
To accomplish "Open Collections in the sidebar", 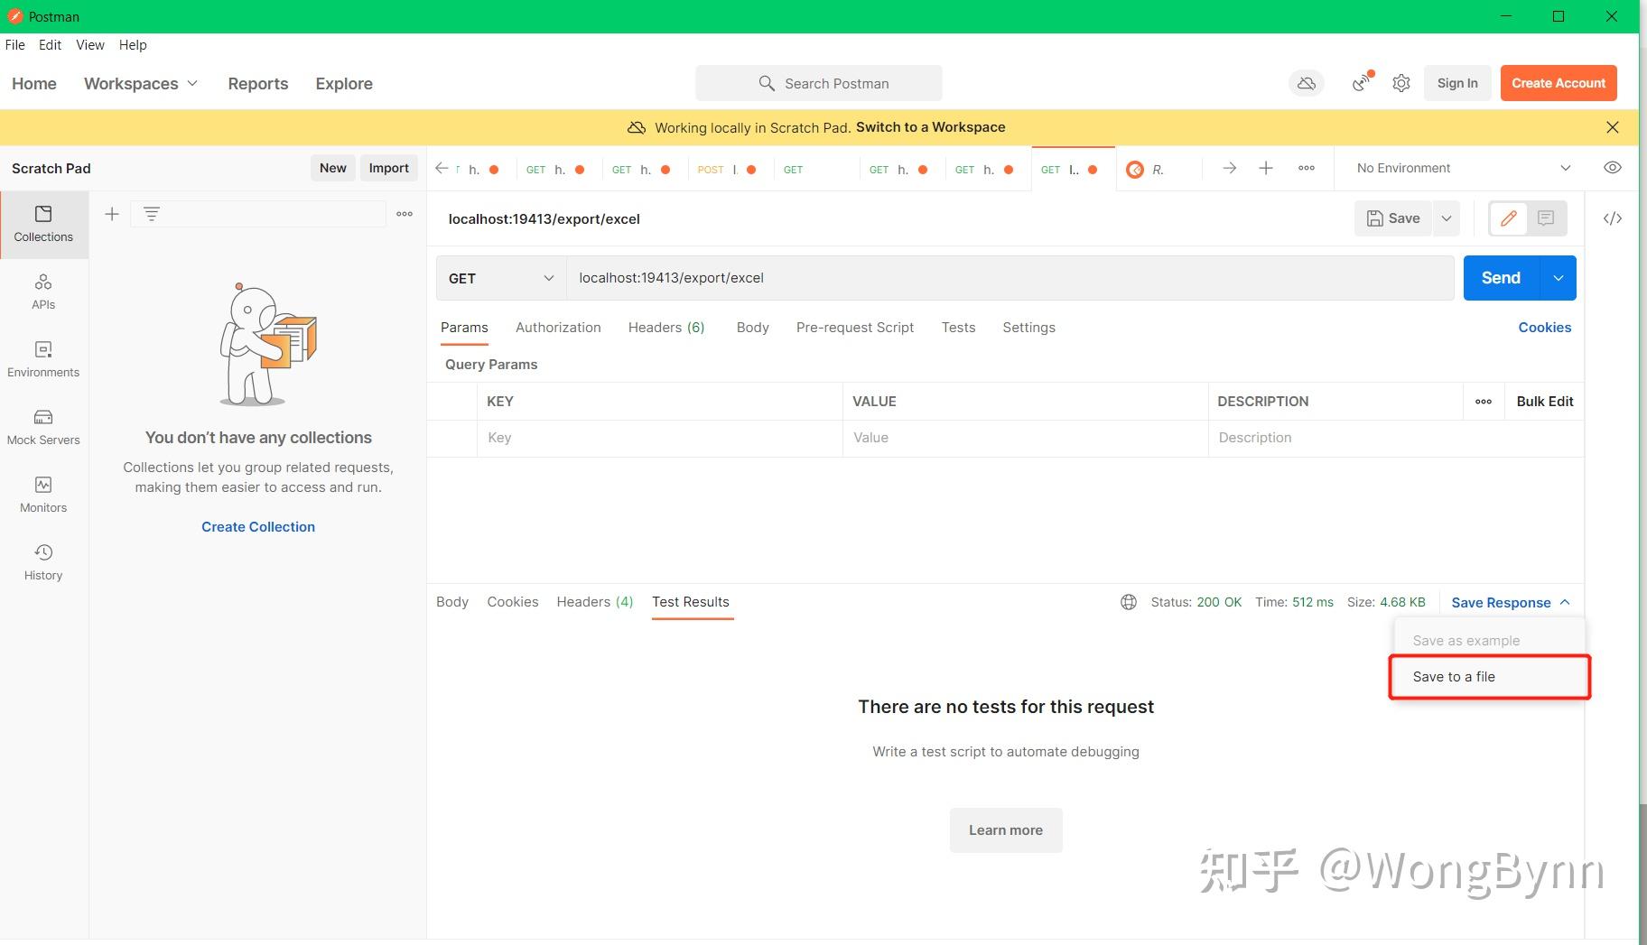I will pyautogui.click(x=43, y=224).
